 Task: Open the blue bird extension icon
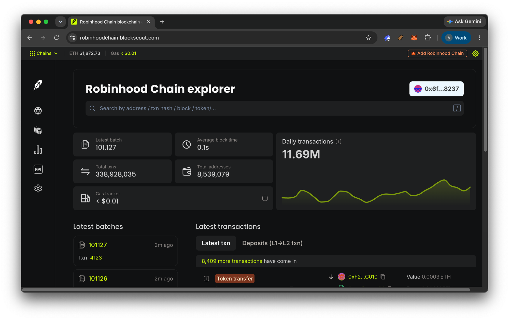(387, 38)
